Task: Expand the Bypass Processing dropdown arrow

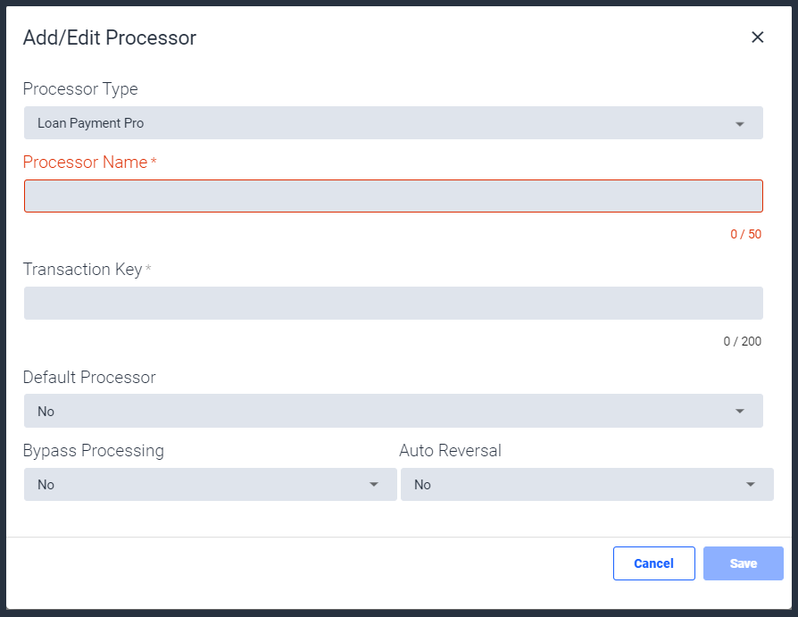Action: (x=373, y=485)
